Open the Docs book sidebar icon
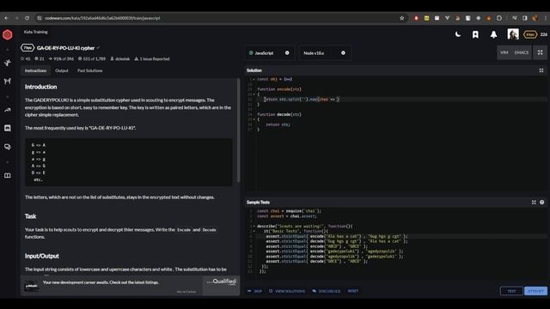The width and height of the screenshot is (550, 309). (8, 175)
